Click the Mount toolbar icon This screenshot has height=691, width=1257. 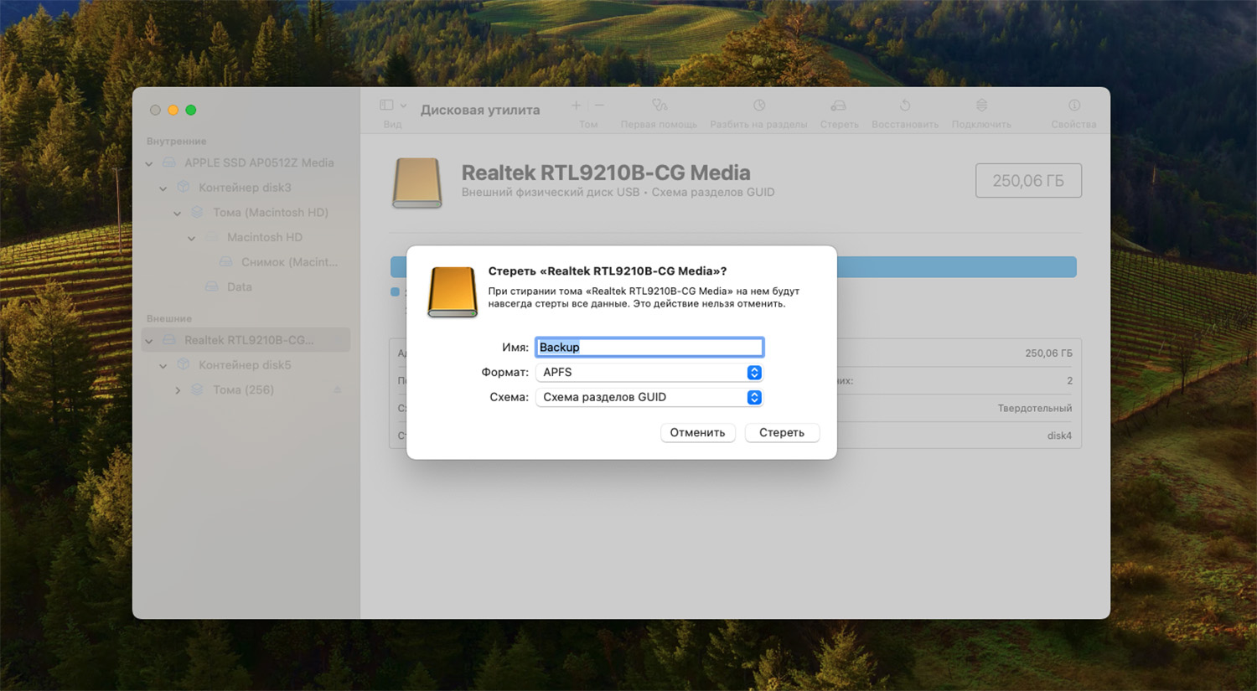point(981,106)
